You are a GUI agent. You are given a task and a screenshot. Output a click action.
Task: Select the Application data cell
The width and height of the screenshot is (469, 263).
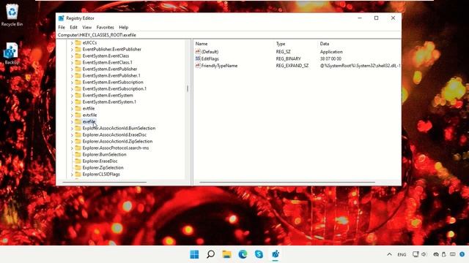(x=331, y=52)
